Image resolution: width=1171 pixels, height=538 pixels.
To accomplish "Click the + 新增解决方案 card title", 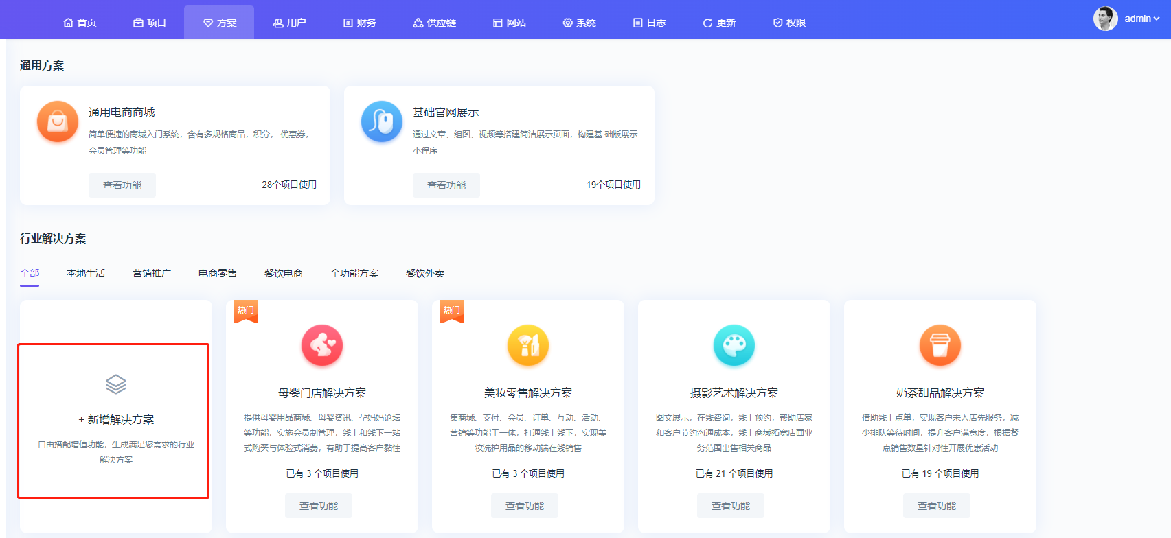I will (116, 419).
